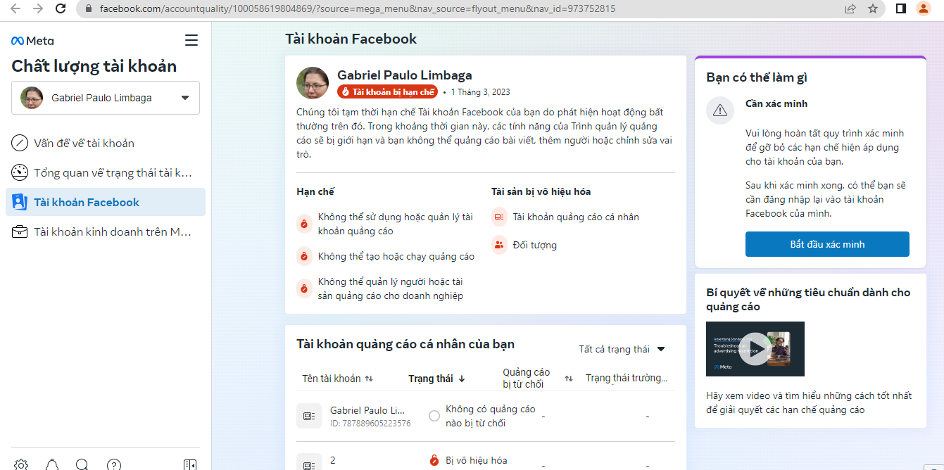Open Đối tượng disabled asset
This screenshot has height=470, width=944.
click(535, 245)
